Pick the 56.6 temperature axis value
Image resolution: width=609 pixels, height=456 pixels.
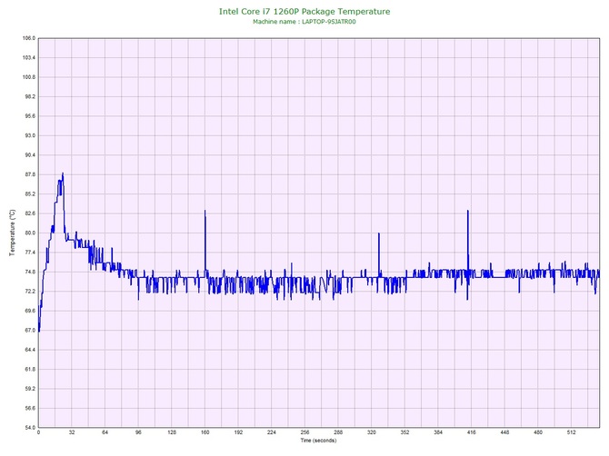[30, 408]
